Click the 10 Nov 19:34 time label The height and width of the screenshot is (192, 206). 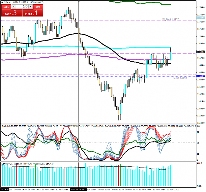[x=20, y=189]
